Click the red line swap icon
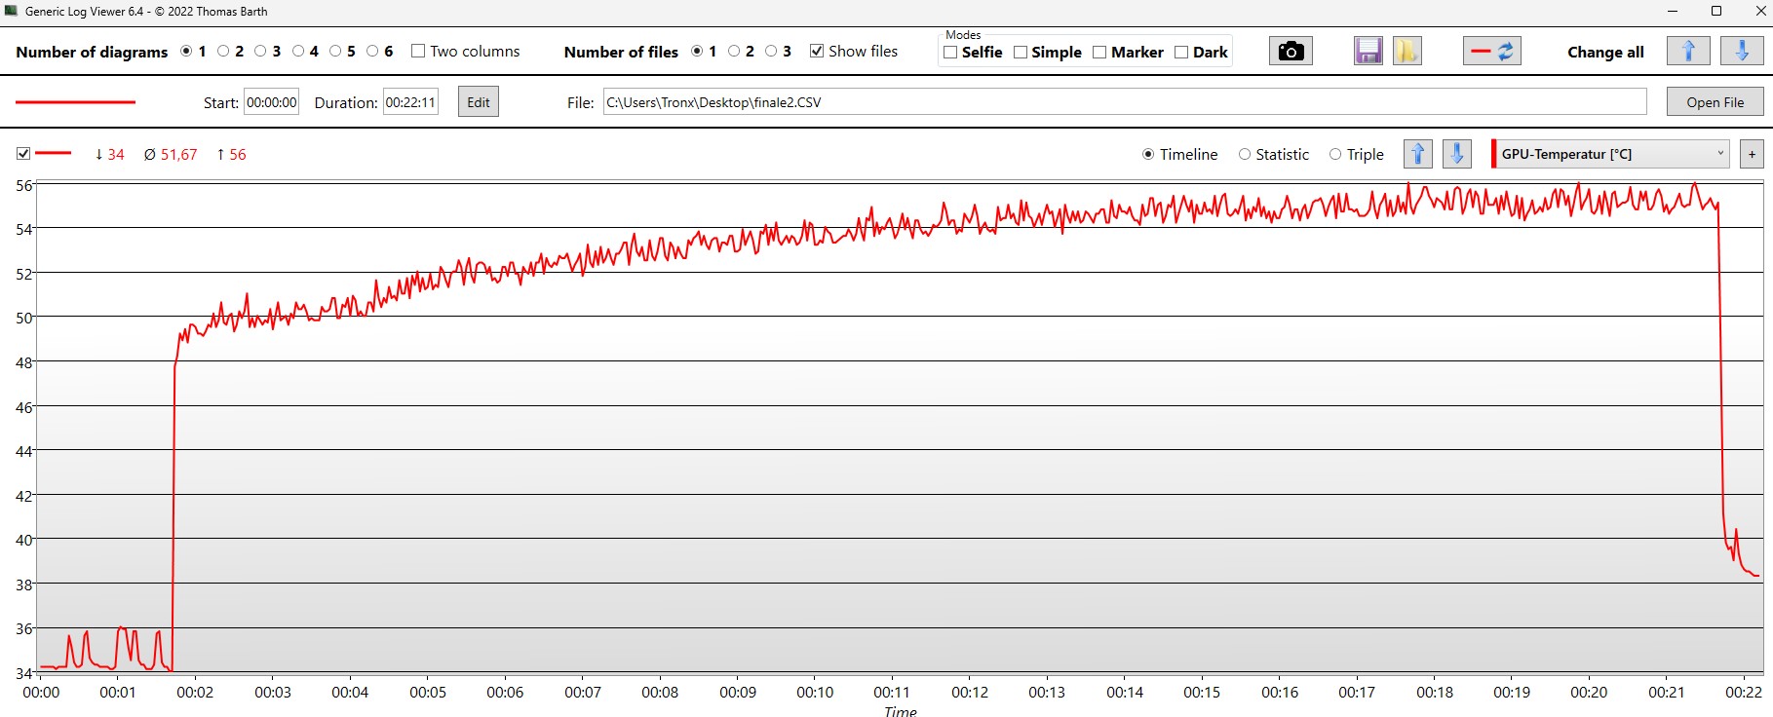The height and width of the screenshot is (717, 1773). pyautogui.click(x=1492, y=52)
